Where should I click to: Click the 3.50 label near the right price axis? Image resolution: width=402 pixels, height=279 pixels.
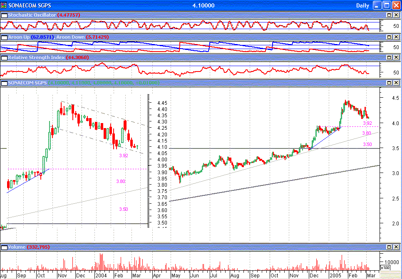click(x=367, y=145)
